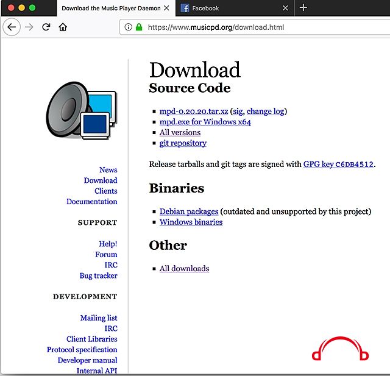Screen dimensions: 390x376
Task: Open the Developer manual link
Action: coord(87,360)
